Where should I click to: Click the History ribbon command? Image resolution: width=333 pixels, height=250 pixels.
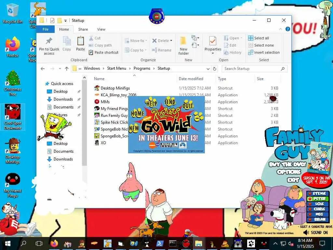coord(233,52)
